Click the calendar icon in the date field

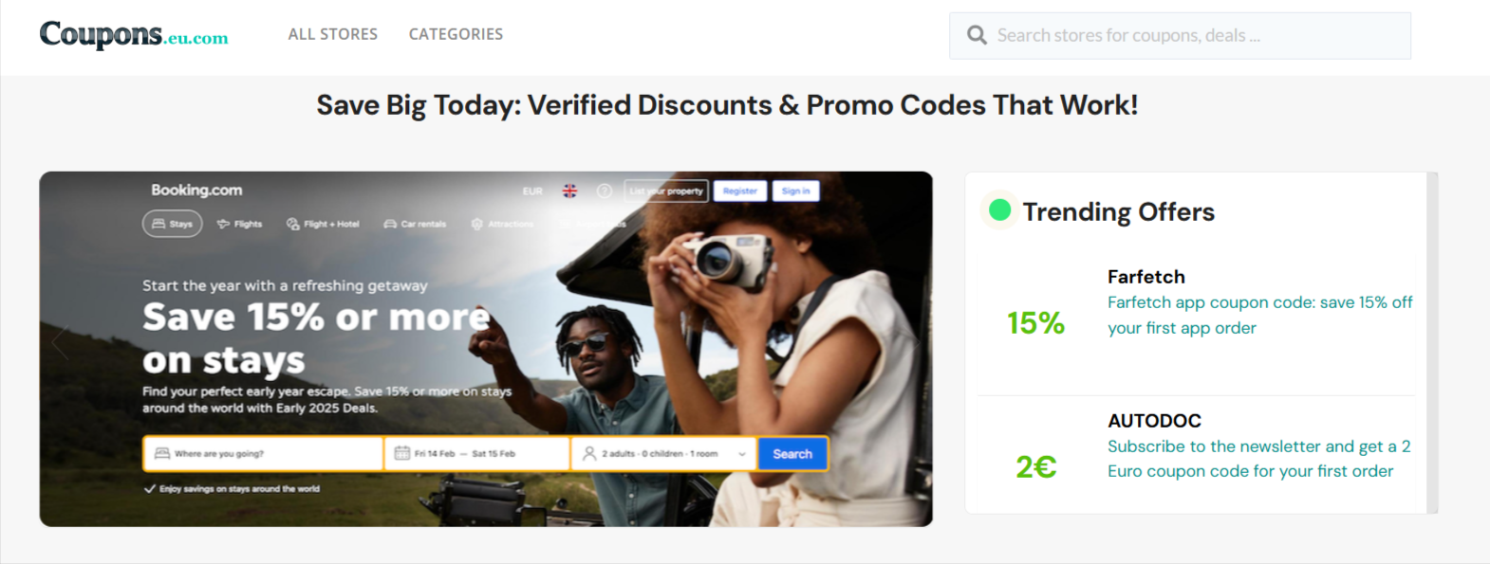(402, 453)
